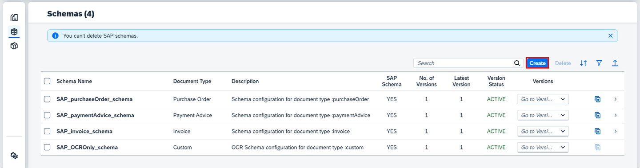Click the 'Schemas (4)' page title
Viewport: 640px width, 168px height.
coord(71,14)
